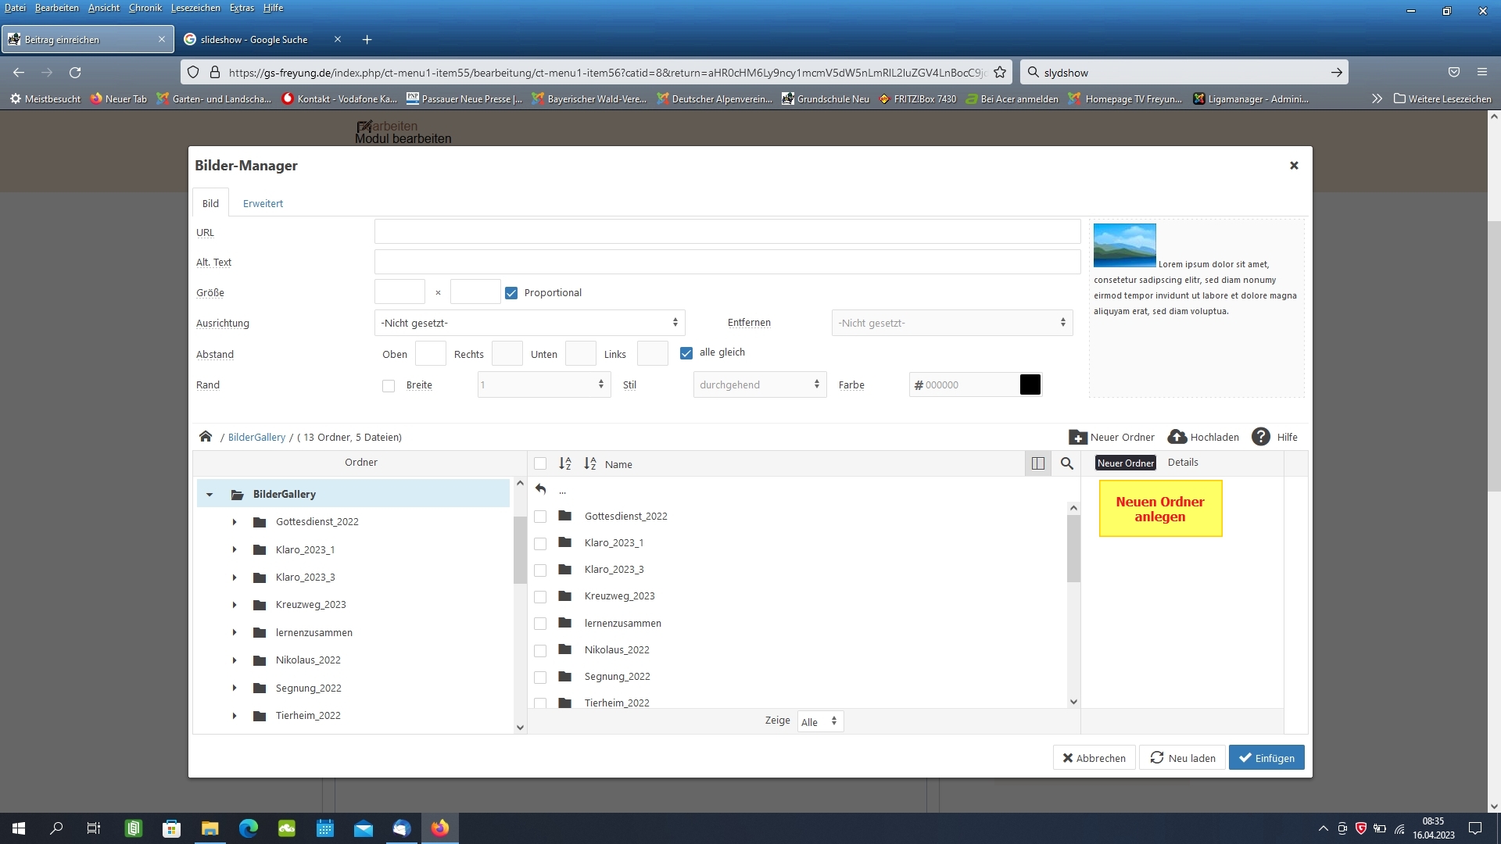
Task: Expand the Kreuzweg_2023 tree folder
Action: coord(235,605)
